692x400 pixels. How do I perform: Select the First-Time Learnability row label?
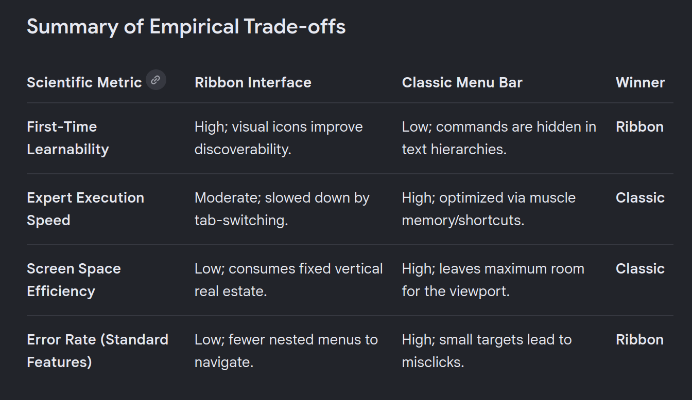tap(68, 138)
